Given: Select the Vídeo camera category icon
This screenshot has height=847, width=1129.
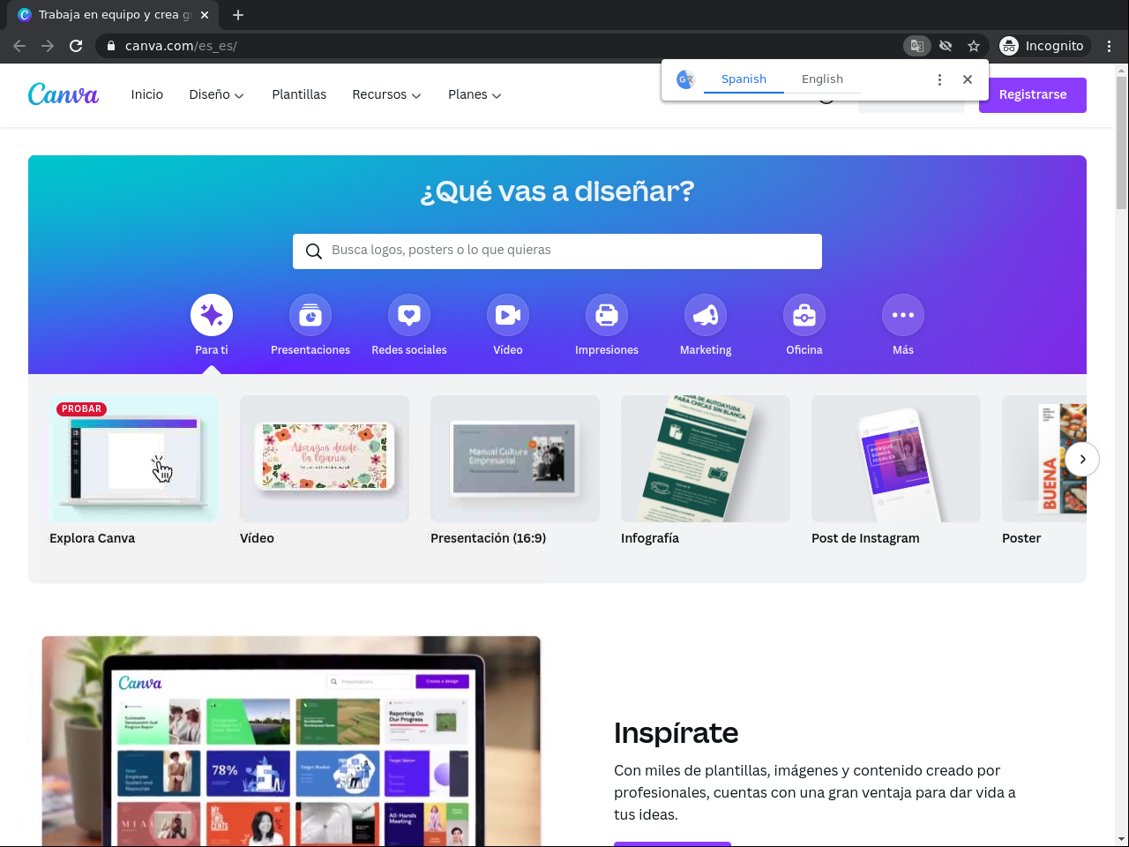Looking at the screenshot, I should pyautogui.click(x=508, y=315).
